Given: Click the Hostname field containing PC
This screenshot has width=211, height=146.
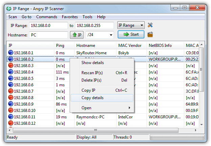Looking at the screenshot, I should click(x=48, y=35).
